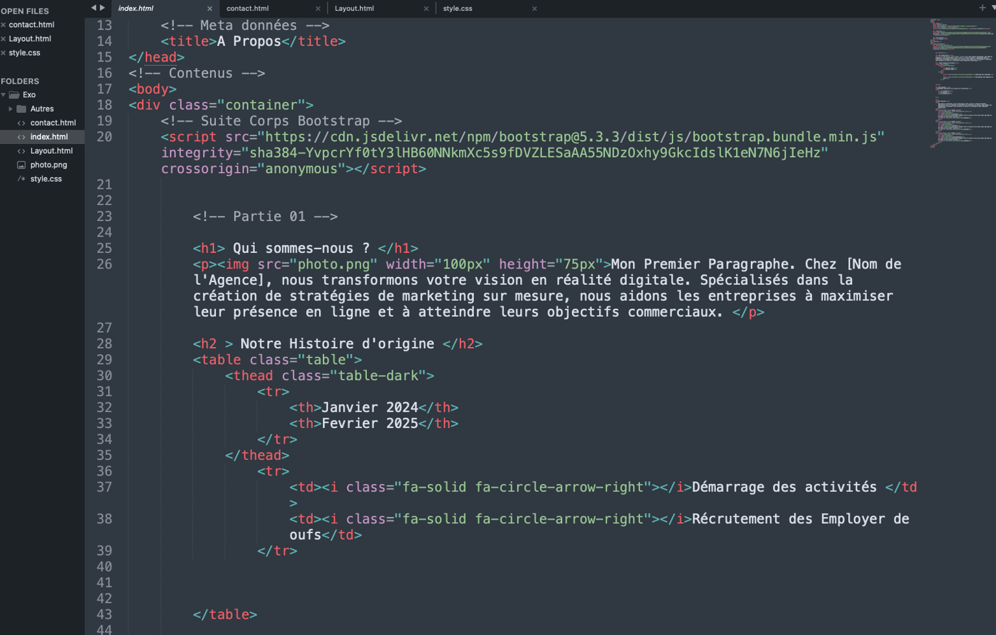Screen dimensions: 996x635
Task: Click line number 13 in the gutter
Action: tap(104, 25)
